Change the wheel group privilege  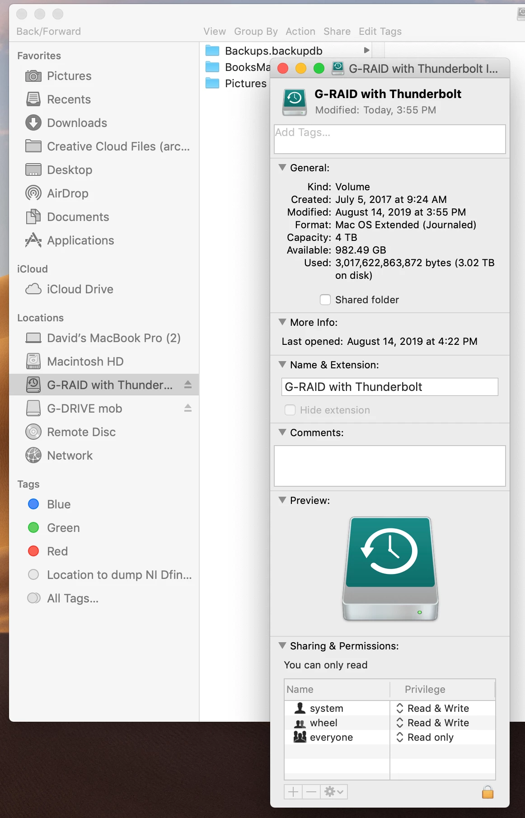433,723
